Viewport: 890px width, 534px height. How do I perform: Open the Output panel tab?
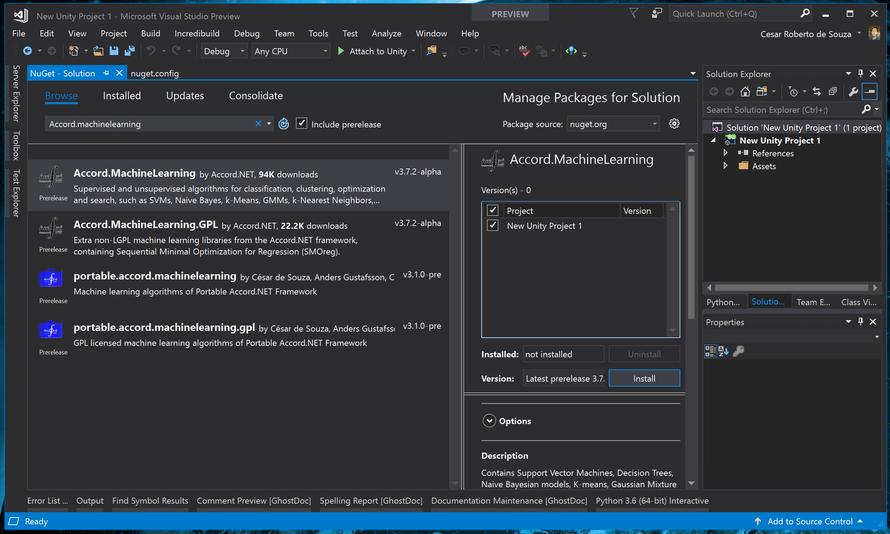pos(90,501)
